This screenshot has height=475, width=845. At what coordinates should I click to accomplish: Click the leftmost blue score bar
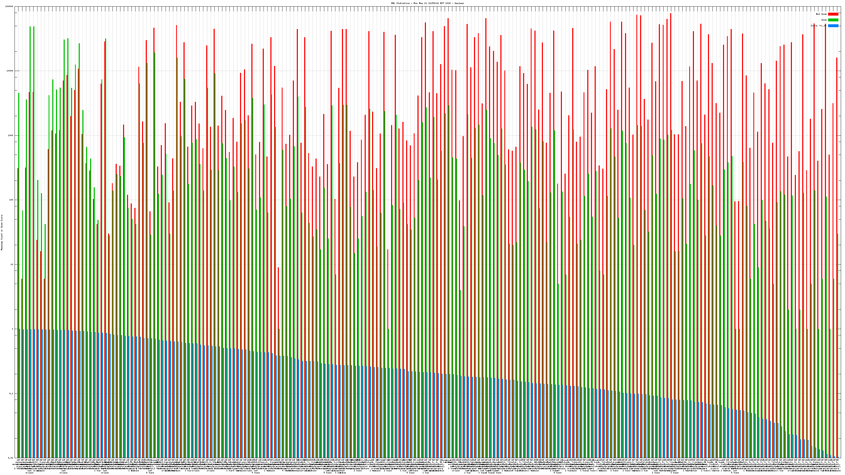(x=20, y=393)
